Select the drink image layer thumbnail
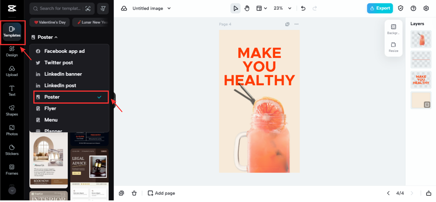The image size is (436, 202). click(421, 39)
